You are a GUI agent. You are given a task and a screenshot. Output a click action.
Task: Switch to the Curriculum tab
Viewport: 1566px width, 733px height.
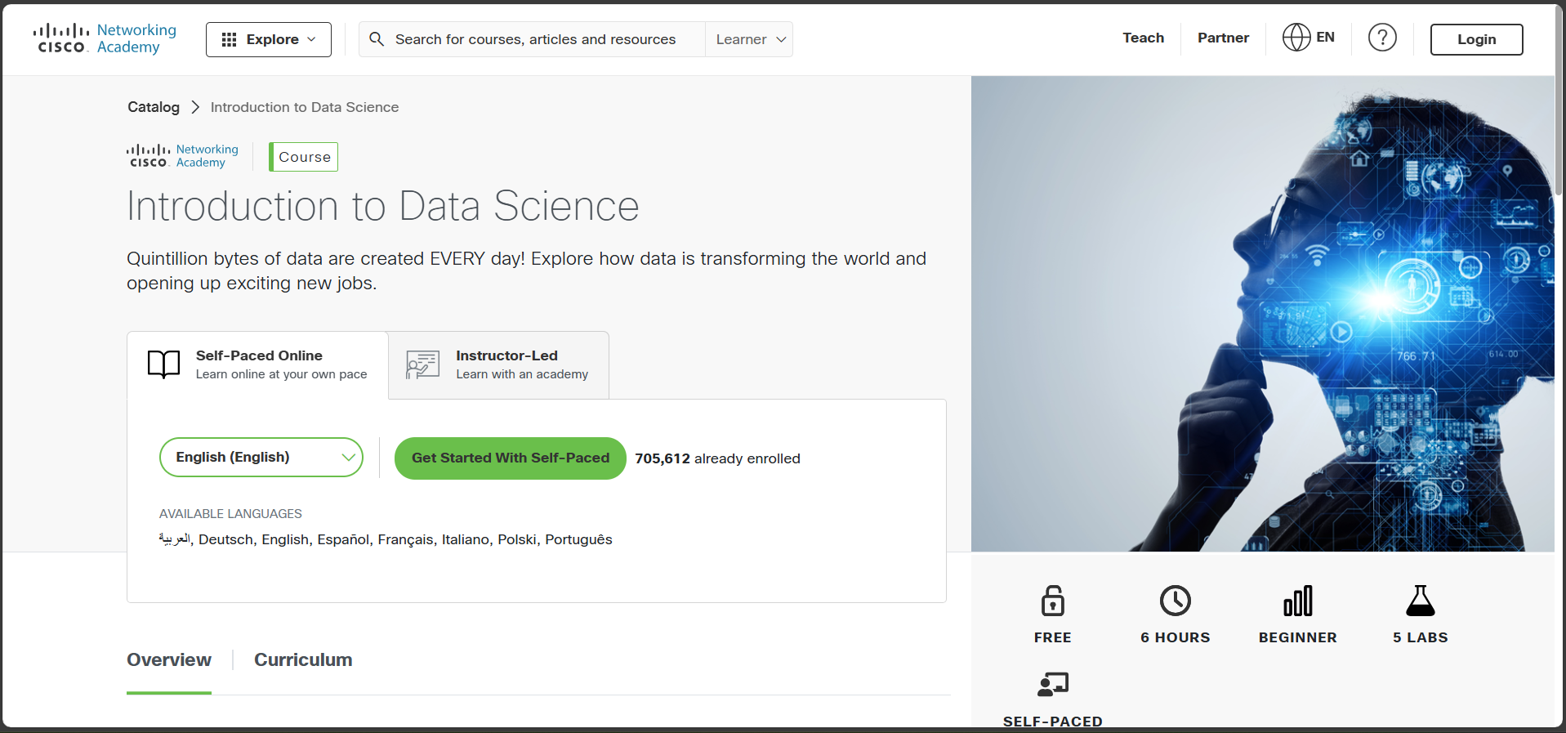pos(302,659)
